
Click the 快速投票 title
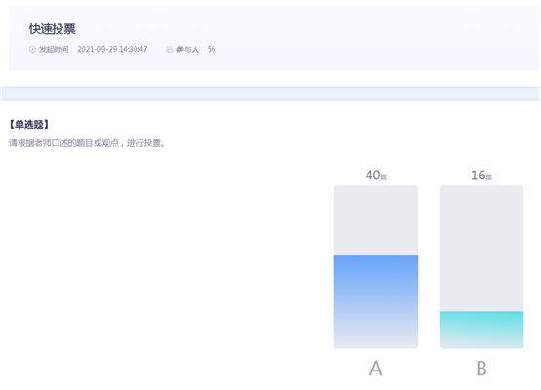[53, 29]
